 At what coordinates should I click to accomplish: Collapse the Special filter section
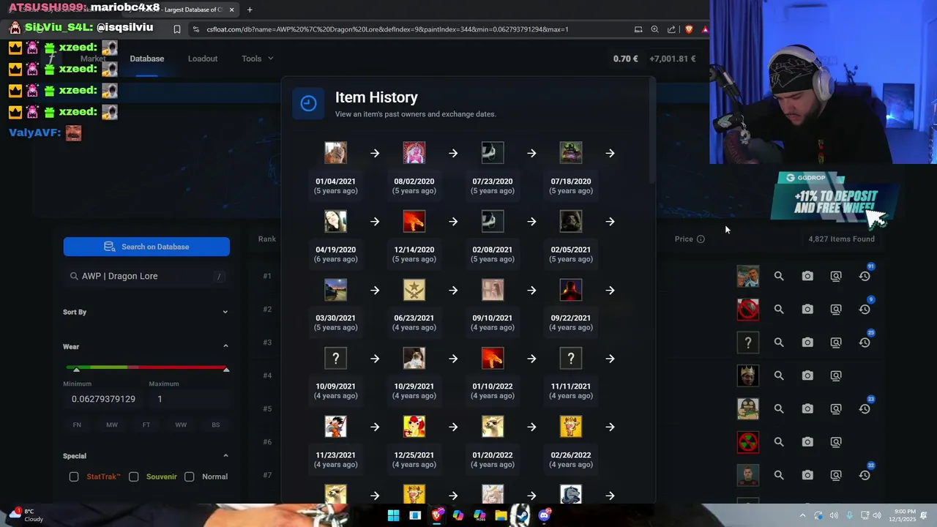tap(225, 456)
